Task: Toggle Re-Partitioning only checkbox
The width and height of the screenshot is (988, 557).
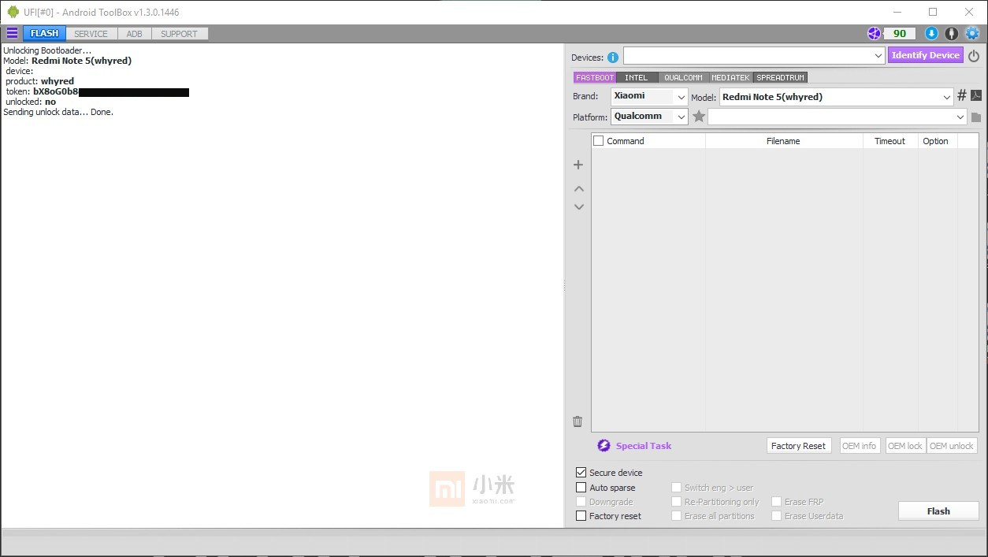Action: click(x=677, y=502)
